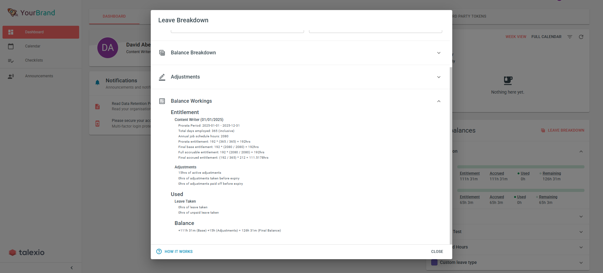Viewport: 603px width, 273px height.
Task: Click the talexio logo at bottom left
Action: tap(26, 252)
